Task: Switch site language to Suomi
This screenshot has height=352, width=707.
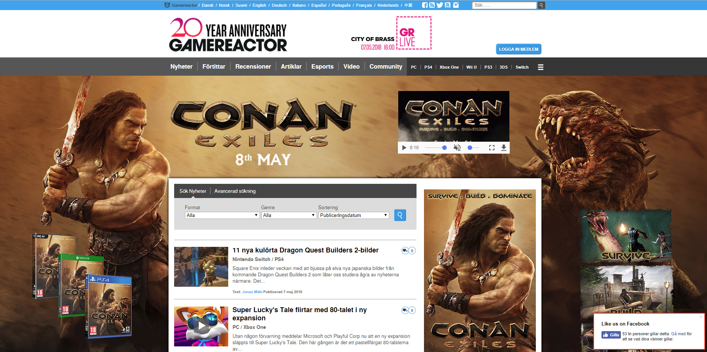Action: 241,5
